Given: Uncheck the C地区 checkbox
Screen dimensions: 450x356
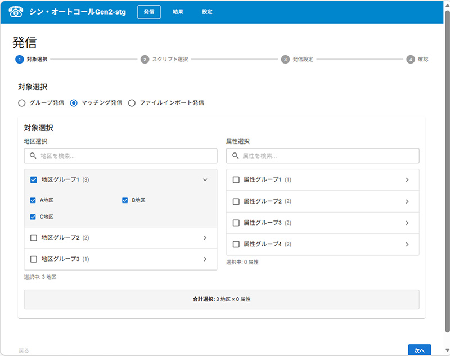Looking at the screenshot, I should (x=33, y=217).
